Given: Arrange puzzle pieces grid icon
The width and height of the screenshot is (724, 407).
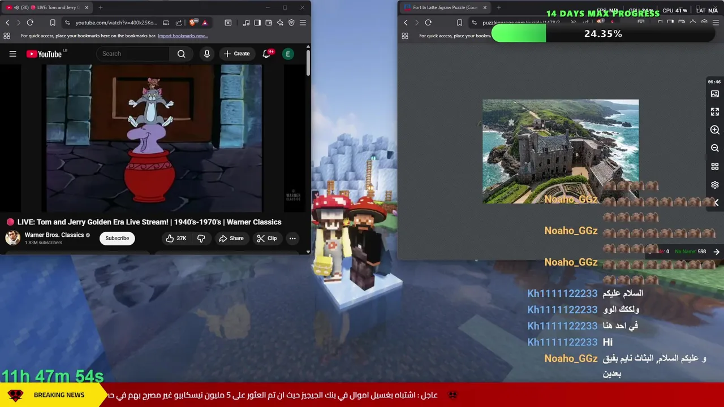Looking at the screenshot, I should [715, 167].
